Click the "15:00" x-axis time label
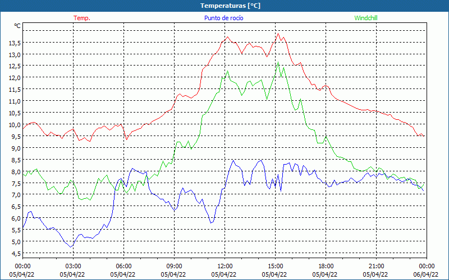This screenshot has height=280, width=449. click(275, 267)
